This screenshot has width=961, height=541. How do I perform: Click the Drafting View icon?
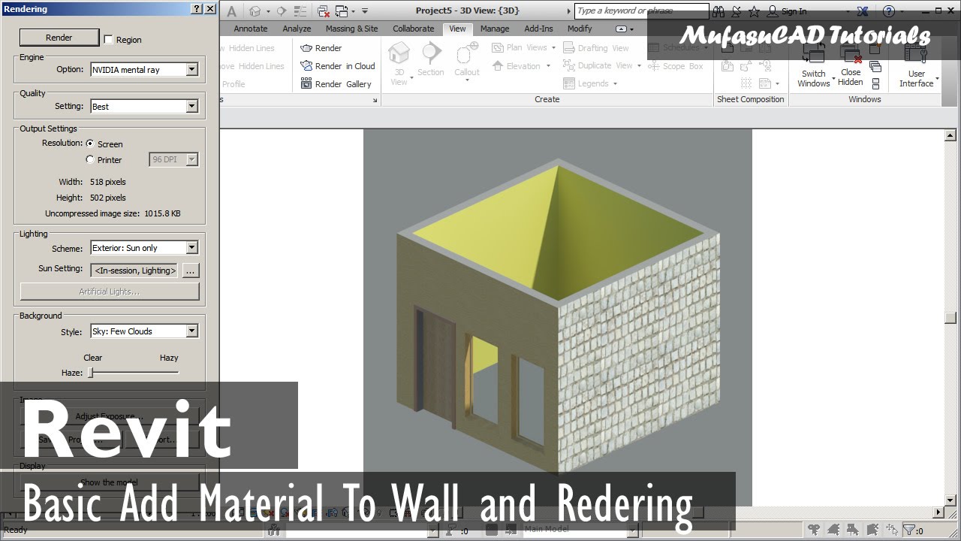[x=568, y=47]
